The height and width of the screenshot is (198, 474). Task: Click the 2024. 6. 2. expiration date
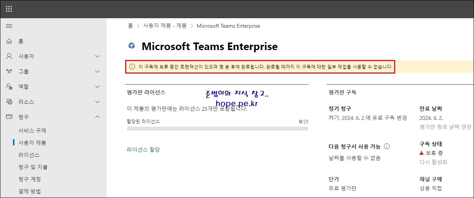click(431, 118)
